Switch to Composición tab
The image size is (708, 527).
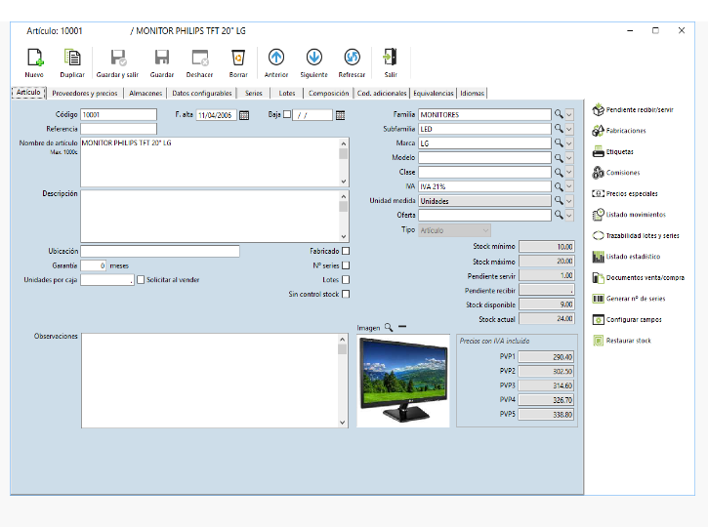[x=329, y=93]
